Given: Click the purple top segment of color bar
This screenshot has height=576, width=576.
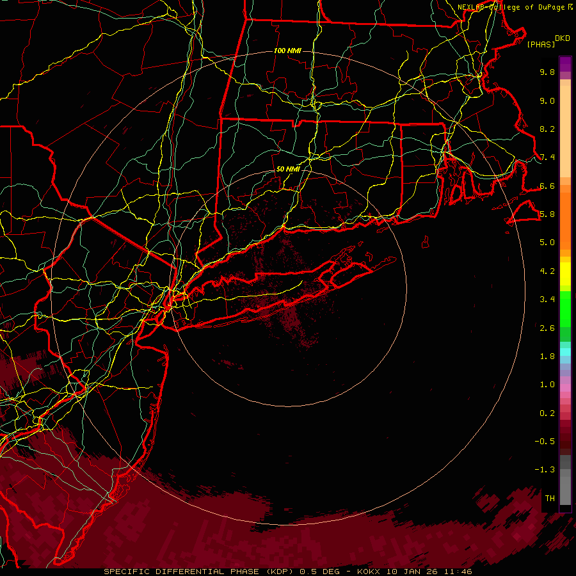Looking at the screenshot, I should pos(565,64).
